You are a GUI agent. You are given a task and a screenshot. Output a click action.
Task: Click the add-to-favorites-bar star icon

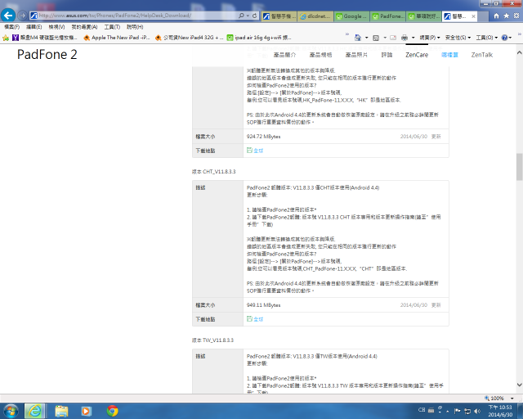click(x=6, y=38)
